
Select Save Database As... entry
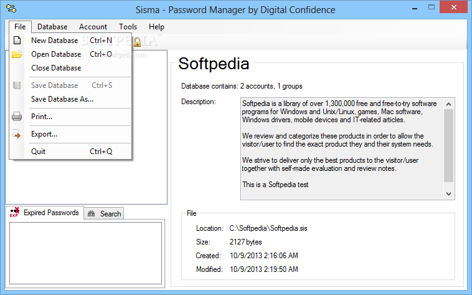(x=72, y=99)
